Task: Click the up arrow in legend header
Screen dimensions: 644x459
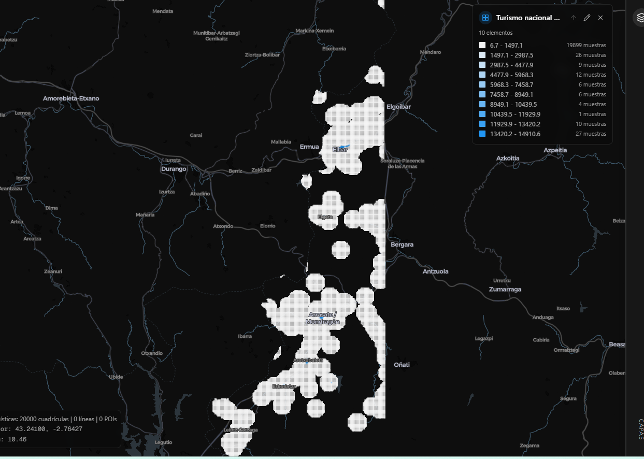Action: [x=574, y=18]
